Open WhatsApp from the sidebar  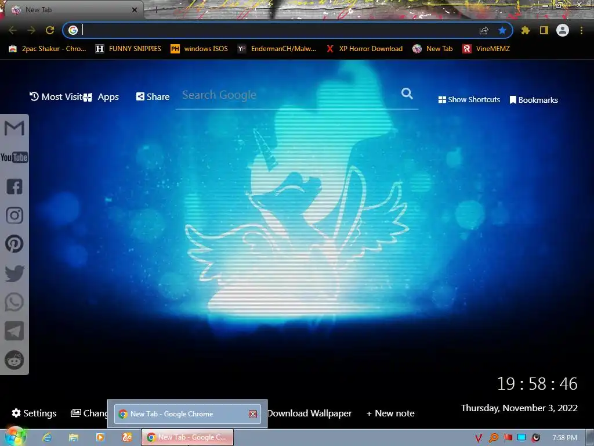pyautogui.click(x=15, y=302)
